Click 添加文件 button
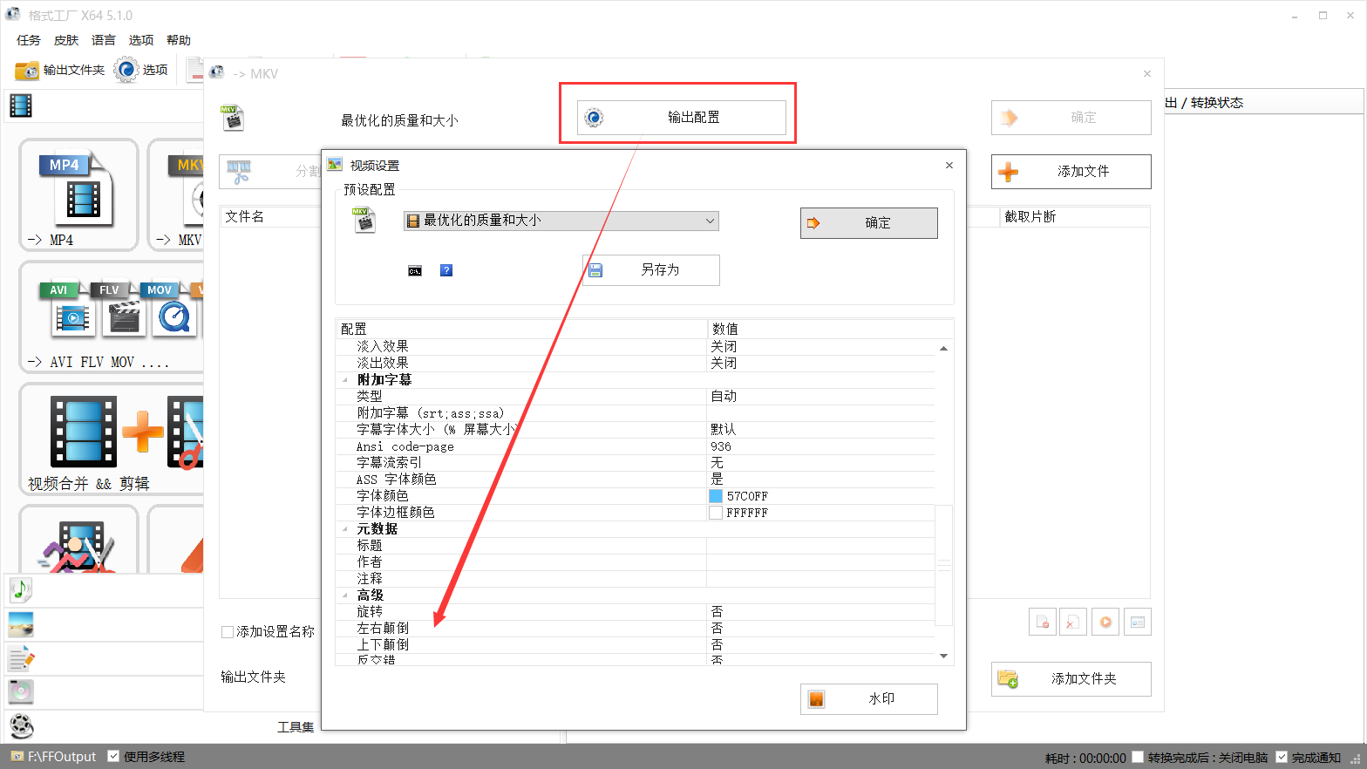Viewport: 1367px width, 769px height. click(x=1071, y=172)
